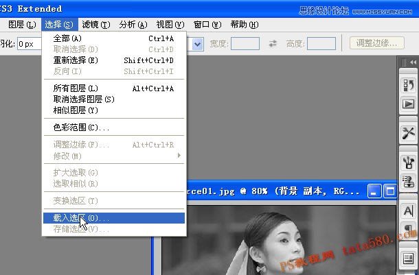
Task: Swap width and height arrows icon
Action: click(273, 43)
